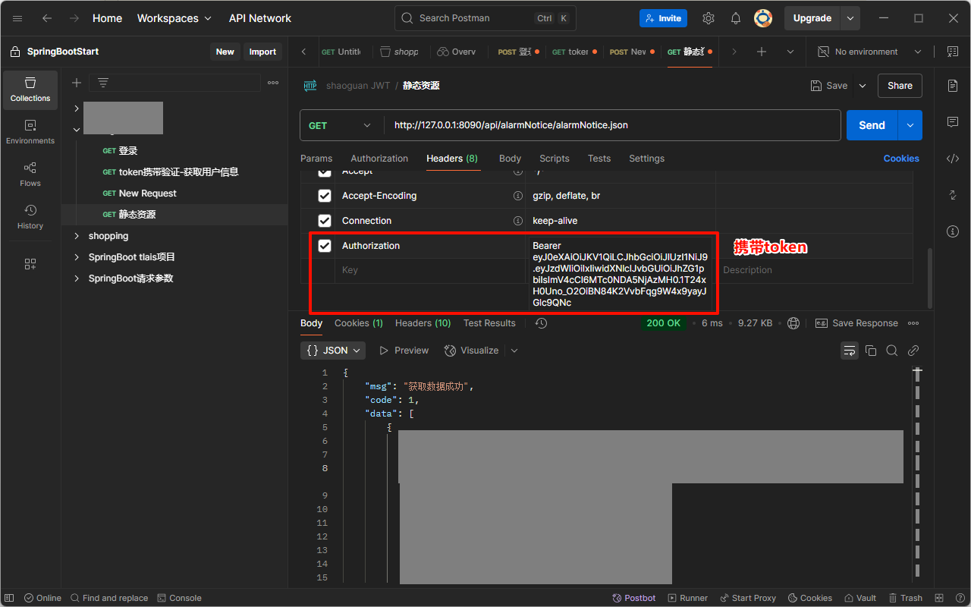Image resolution: width=971 pixels, height=607 pixels.
Task: Open a new request tab with plus
Action: [x=762, y=52]
